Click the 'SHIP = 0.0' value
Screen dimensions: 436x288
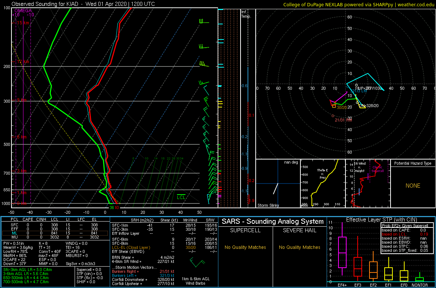click(86, 281)
